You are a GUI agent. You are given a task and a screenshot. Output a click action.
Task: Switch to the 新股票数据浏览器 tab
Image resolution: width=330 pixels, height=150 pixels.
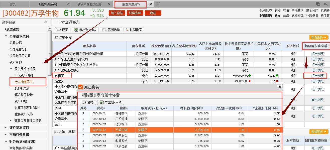(x=89, y=4)
